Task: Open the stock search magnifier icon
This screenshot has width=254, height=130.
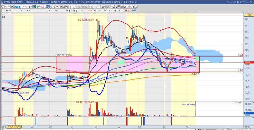Action: 26,7
